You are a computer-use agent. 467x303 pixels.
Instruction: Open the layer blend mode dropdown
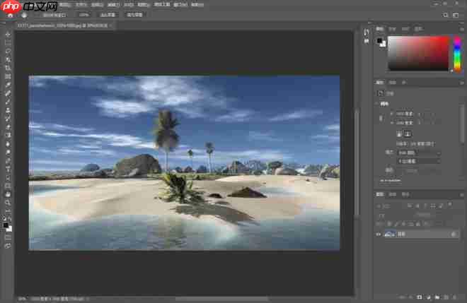coord(393,215)
